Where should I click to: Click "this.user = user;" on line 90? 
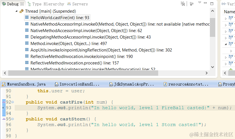[61, 91]
